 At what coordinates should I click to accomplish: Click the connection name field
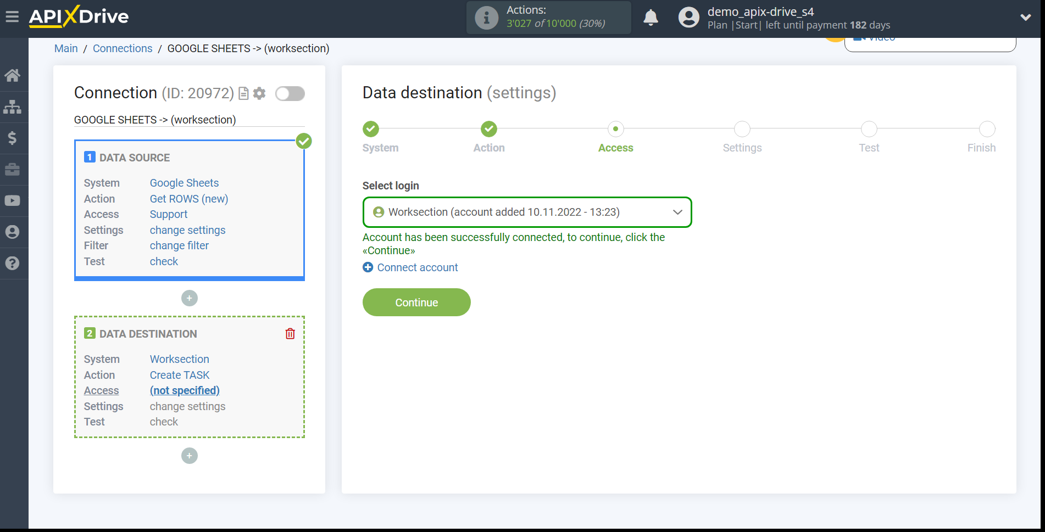pos(190,120)
